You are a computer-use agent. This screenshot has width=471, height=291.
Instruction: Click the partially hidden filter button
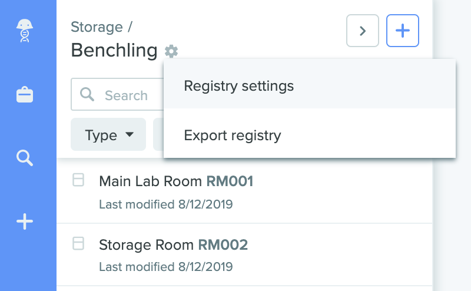(x=158, y=134)
